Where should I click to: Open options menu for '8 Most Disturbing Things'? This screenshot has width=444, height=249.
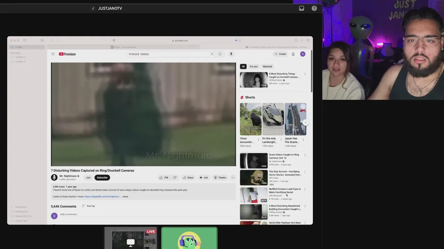pyautogui.click(x=305, y=74)
